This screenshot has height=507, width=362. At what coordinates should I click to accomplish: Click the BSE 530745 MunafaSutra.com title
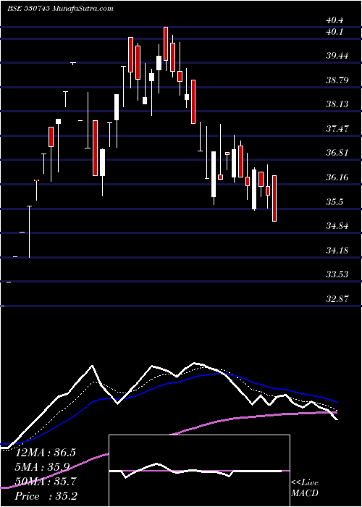click(60, 9)
